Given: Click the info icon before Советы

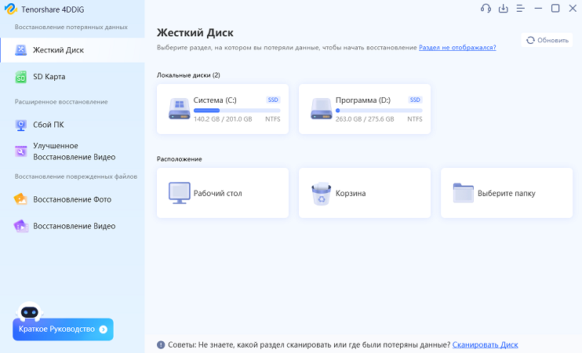Looking at the screenshot, I should pos(161,345).
